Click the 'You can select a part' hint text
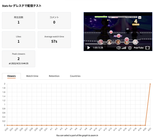The width and height of the screenshot is (154, 140). tap(77, 135)
